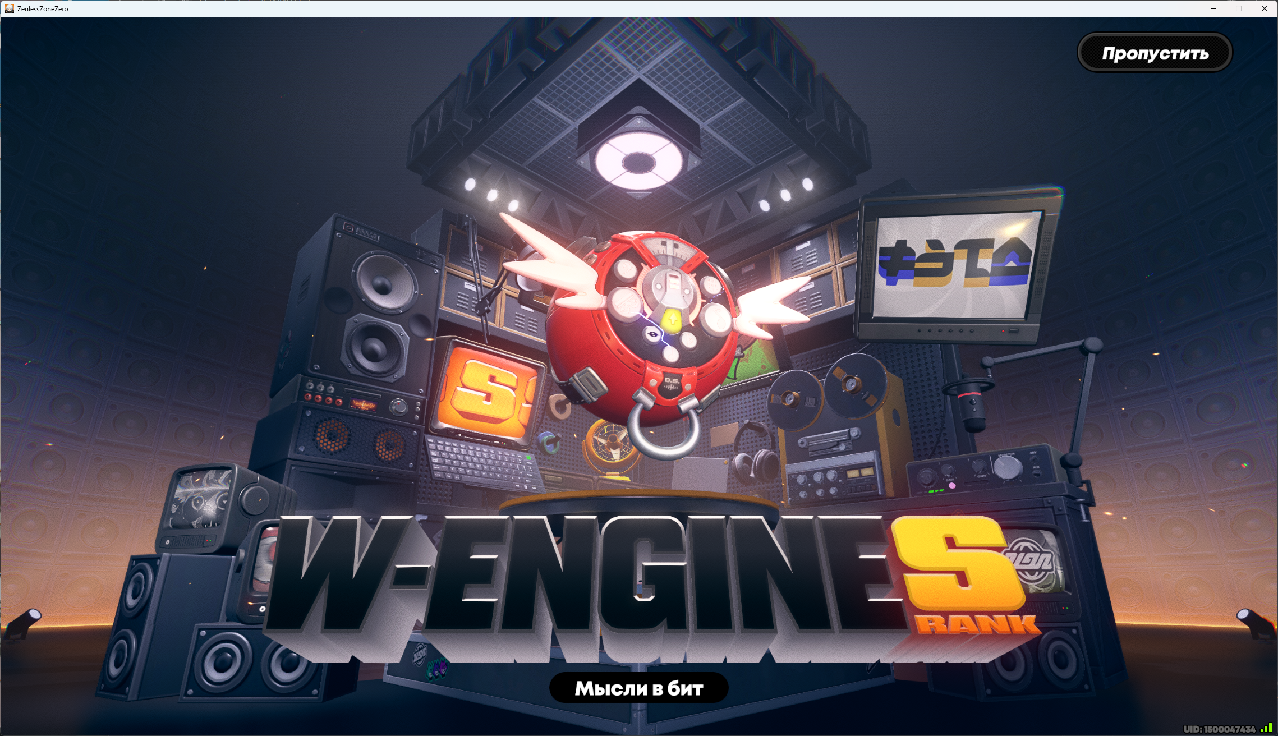This screenshot has width=1278, height=736.
Task: Click the Мысли в бит name label
Action: [x=638, y=688]
